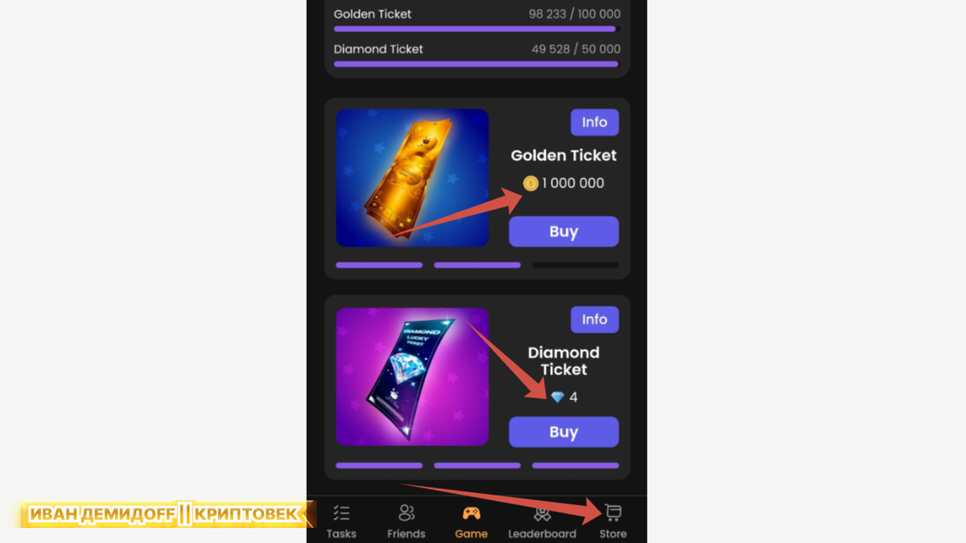Click the Golden Ticket 1 000 000 price

(x=572, y=183)
